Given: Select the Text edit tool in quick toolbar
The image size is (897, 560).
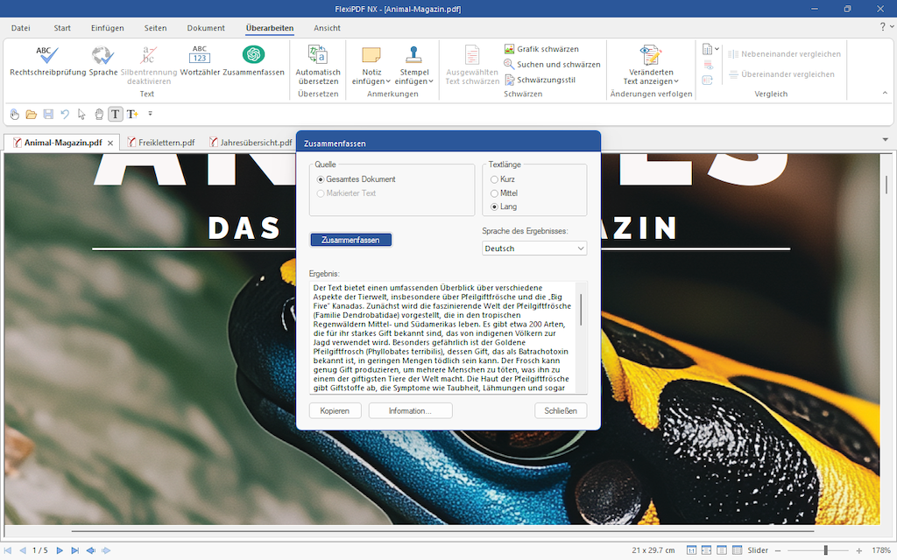Looking at the screenshot, I should (x=115, y=114).
